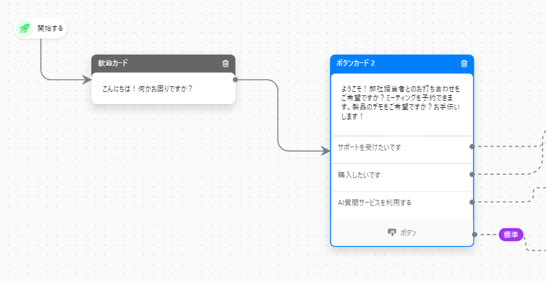
Task: Click the ボタン footer row
Action: (x=402, y=233)
